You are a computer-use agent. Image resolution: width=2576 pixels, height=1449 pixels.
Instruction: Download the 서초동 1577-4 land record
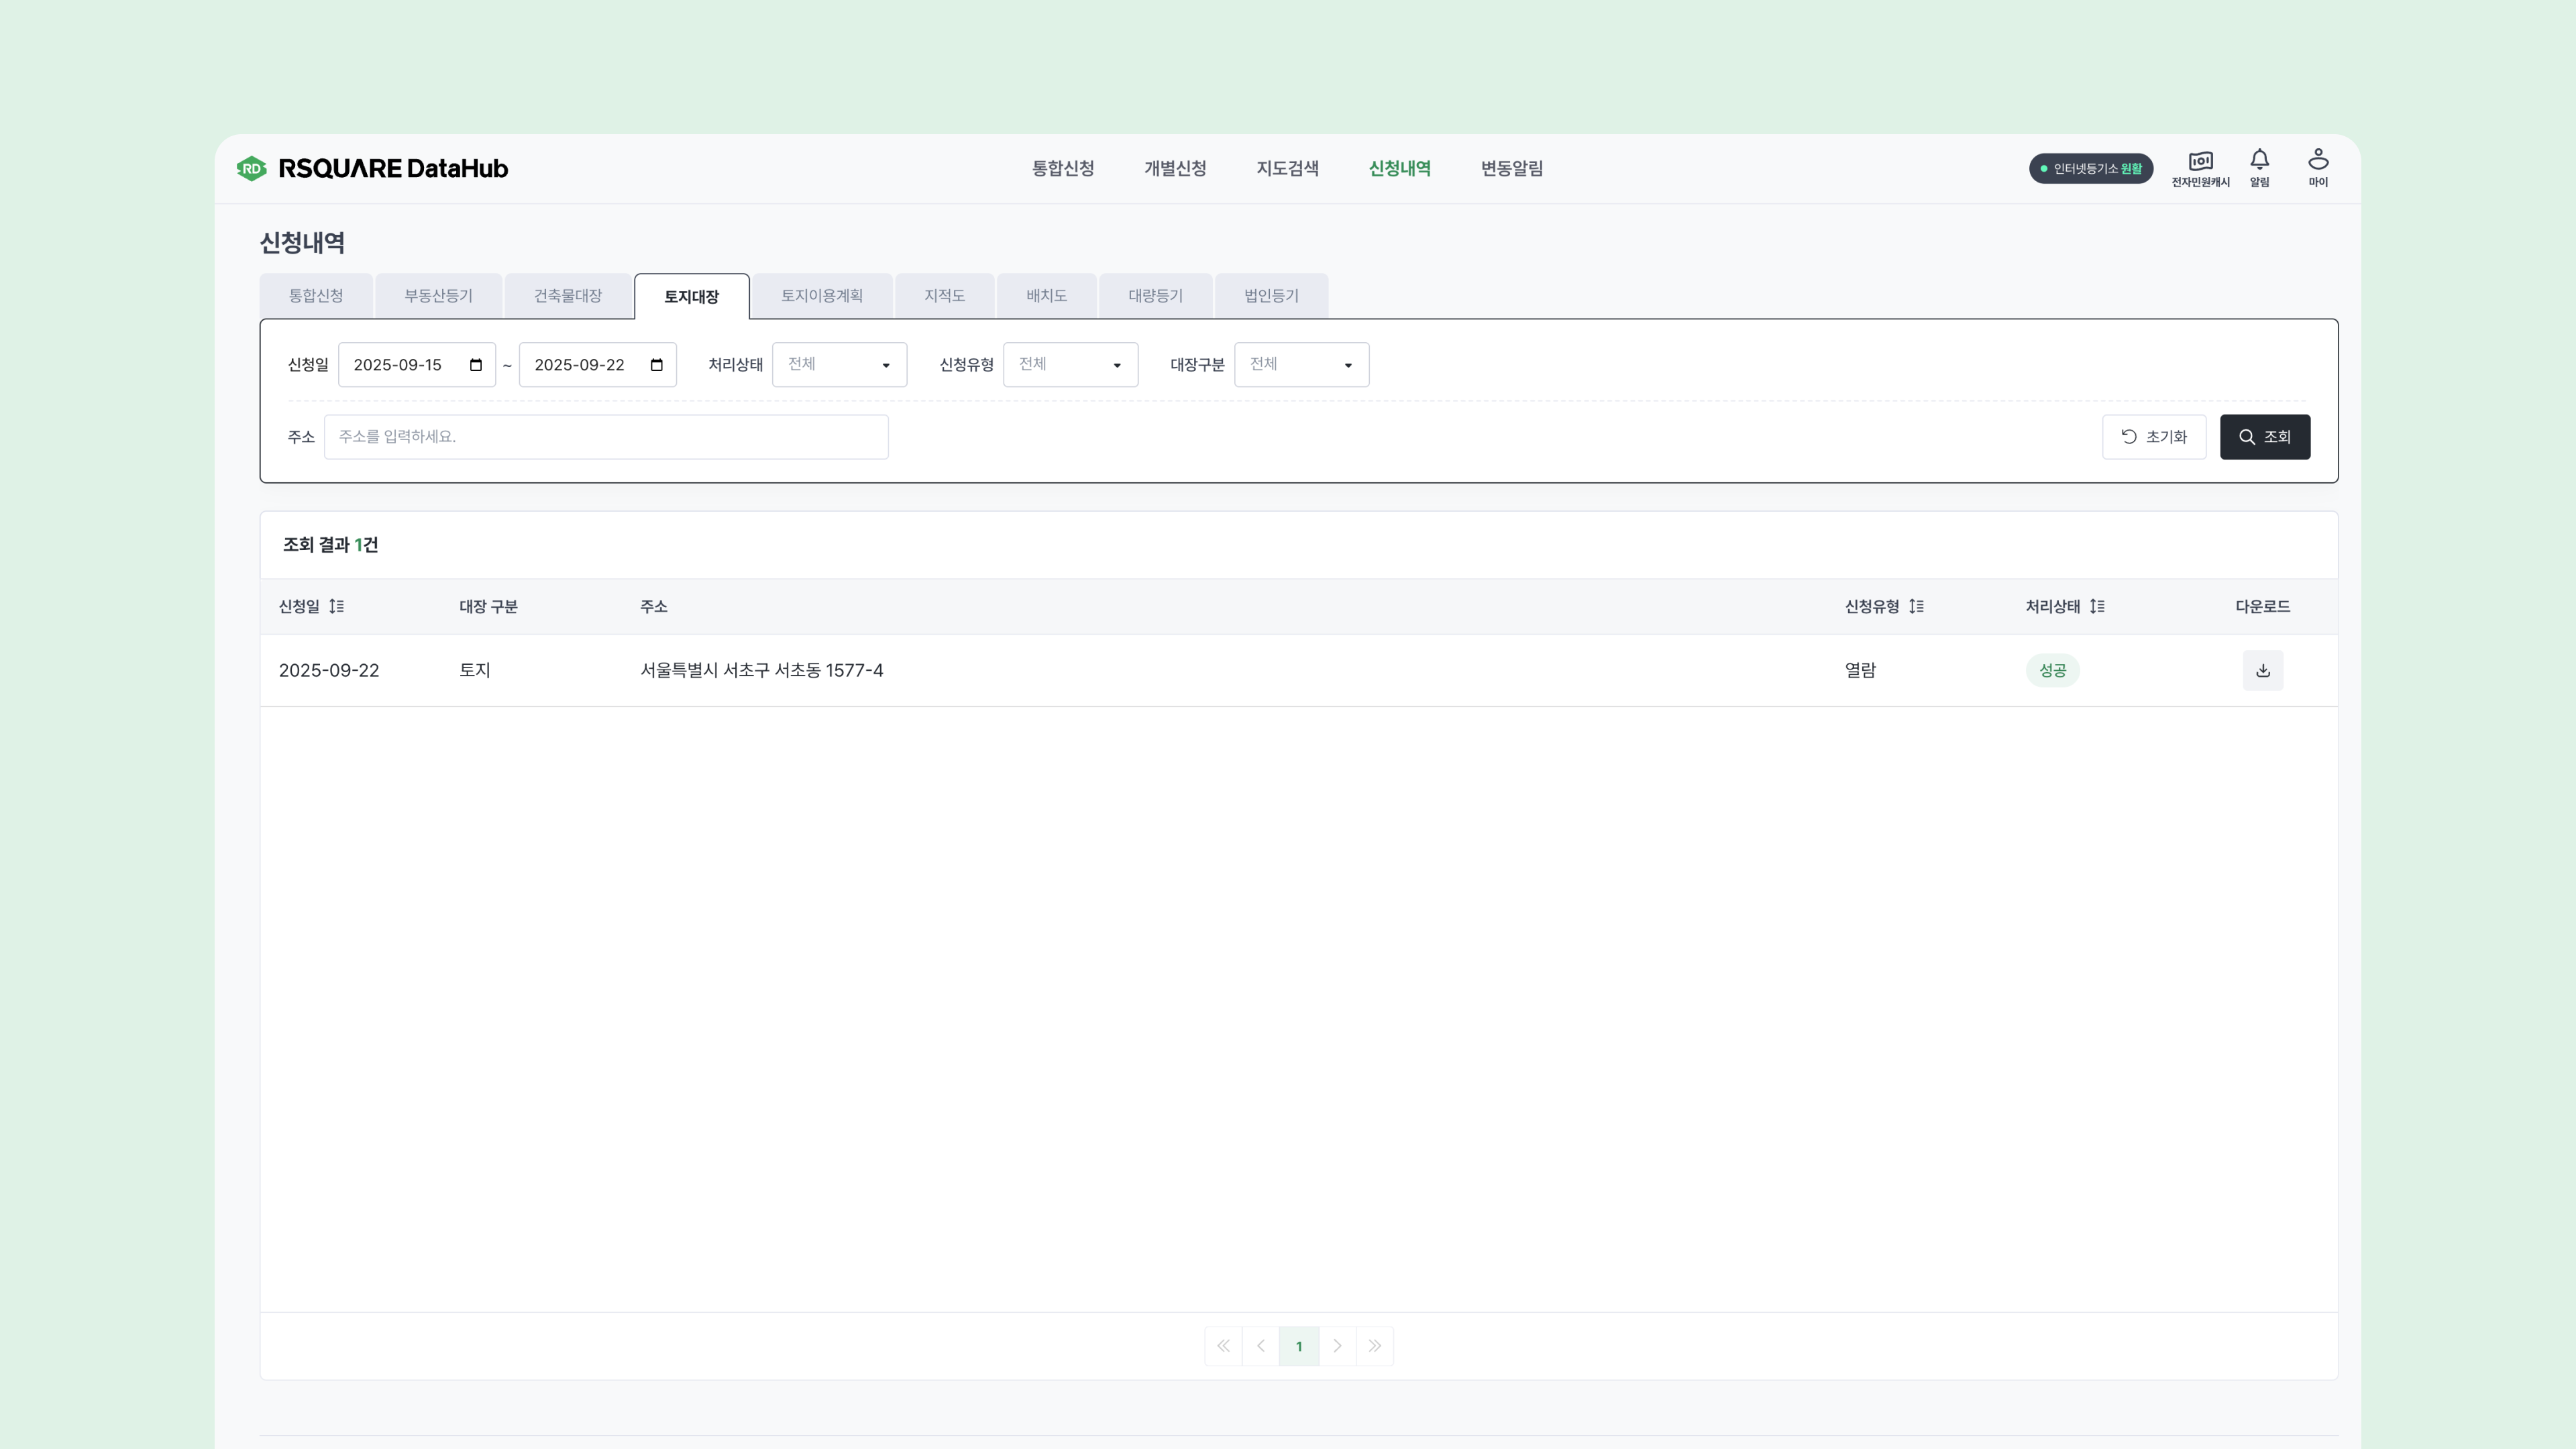2262,670
